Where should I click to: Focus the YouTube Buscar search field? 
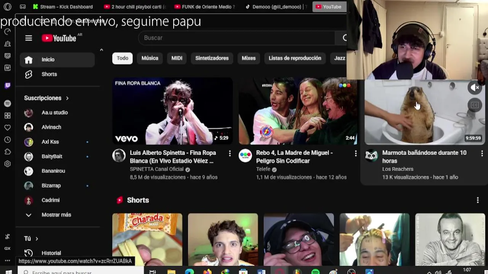coord(236,38)
